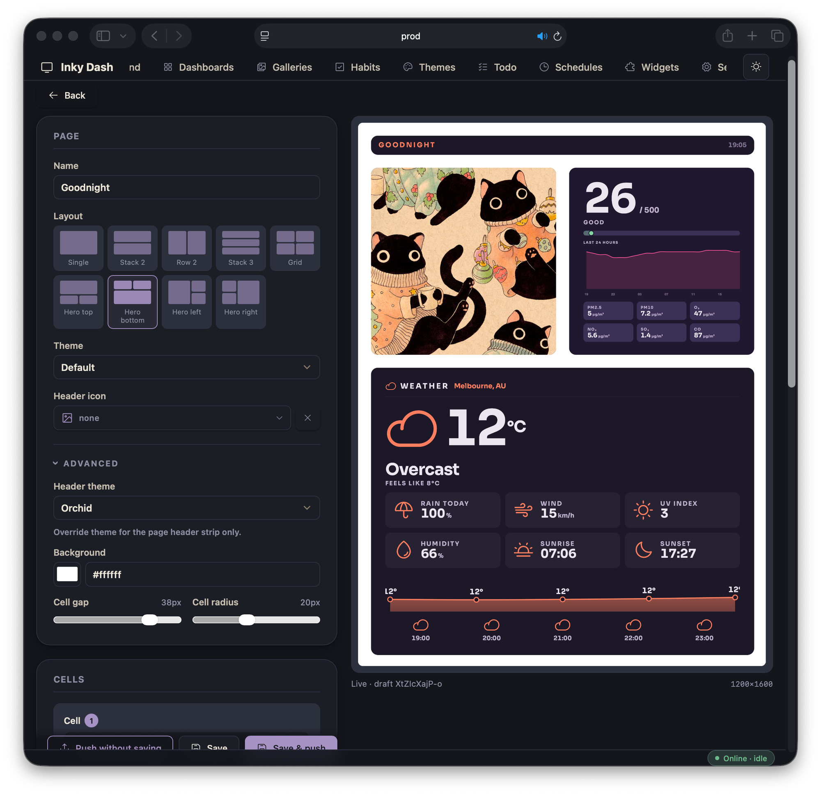The height and width of the screenshot is (795, 821).
Task: Click the Name input field containing Goodnight
Action: click(x=187, y=187)
